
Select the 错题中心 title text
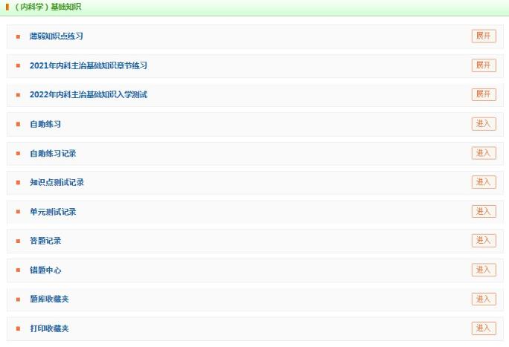[x=45, y=270]
